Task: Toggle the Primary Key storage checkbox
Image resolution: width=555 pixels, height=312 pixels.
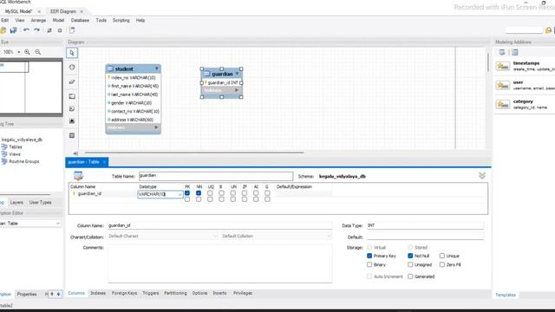Action: pyautogui.click(x=369, y=256)
